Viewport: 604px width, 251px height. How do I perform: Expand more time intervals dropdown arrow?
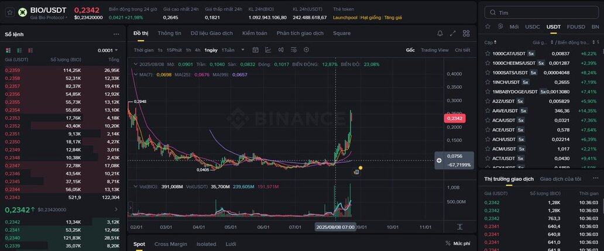click(243, 50)
